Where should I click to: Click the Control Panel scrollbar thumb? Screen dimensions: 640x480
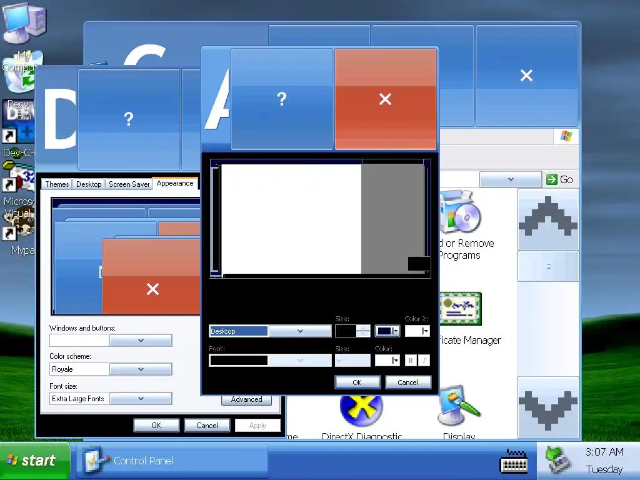point(548,266)
